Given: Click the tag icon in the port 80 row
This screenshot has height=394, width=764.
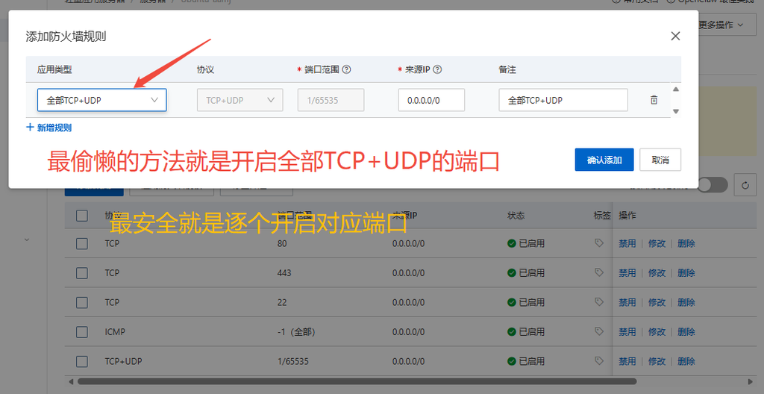Looking at the screenshot, I should [599, 243].
